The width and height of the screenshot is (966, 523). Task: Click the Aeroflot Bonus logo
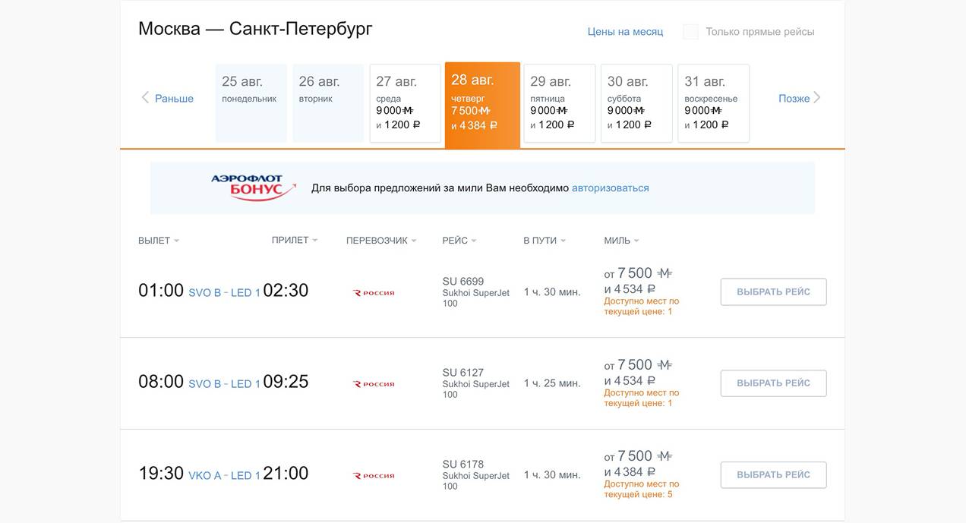pos(254,187)
